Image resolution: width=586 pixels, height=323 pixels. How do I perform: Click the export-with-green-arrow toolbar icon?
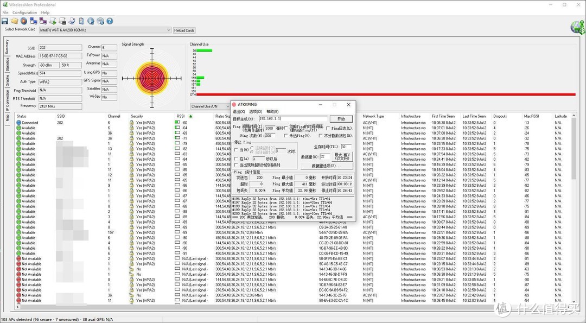[x=53, y=21]
